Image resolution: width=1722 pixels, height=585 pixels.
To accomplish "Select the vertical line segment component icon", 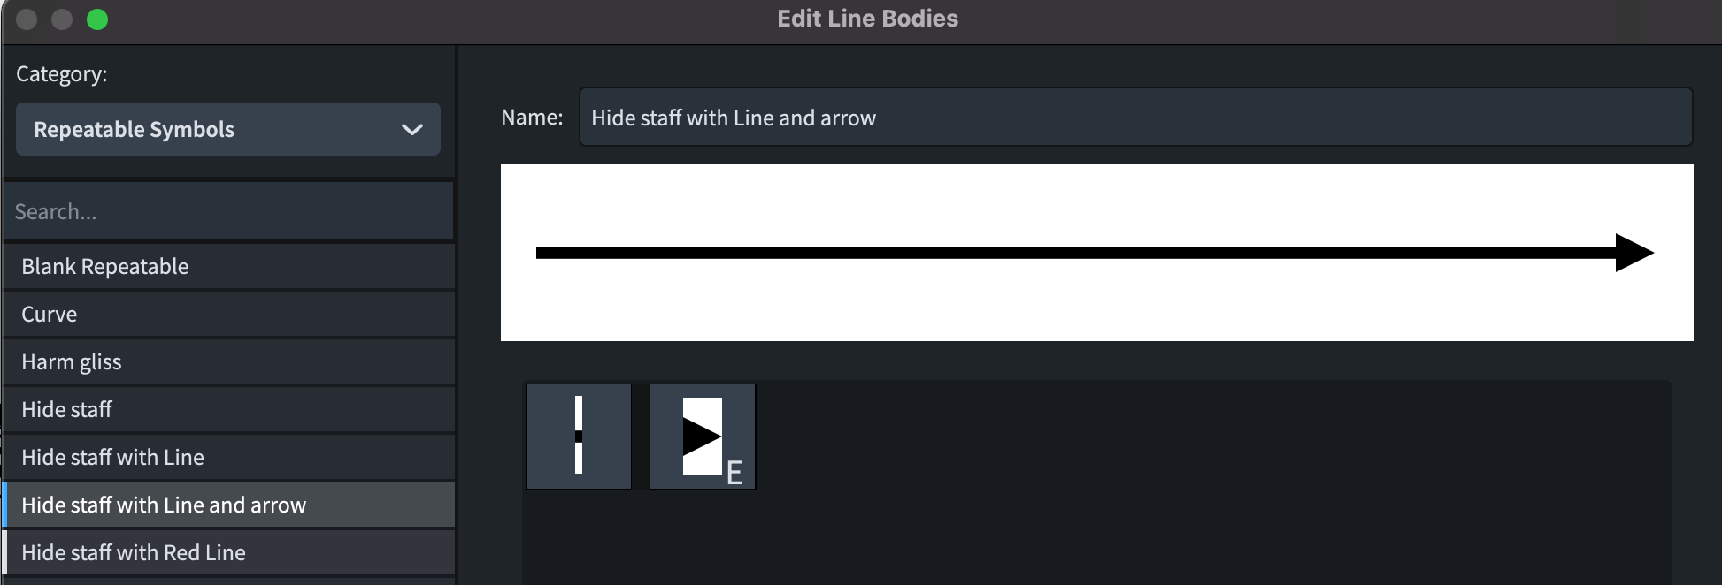I will 579,436.
